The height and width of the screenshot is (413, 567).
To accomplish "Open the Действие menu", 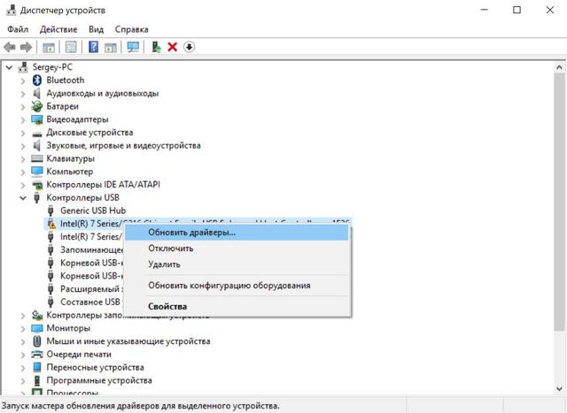I will 59,29.
